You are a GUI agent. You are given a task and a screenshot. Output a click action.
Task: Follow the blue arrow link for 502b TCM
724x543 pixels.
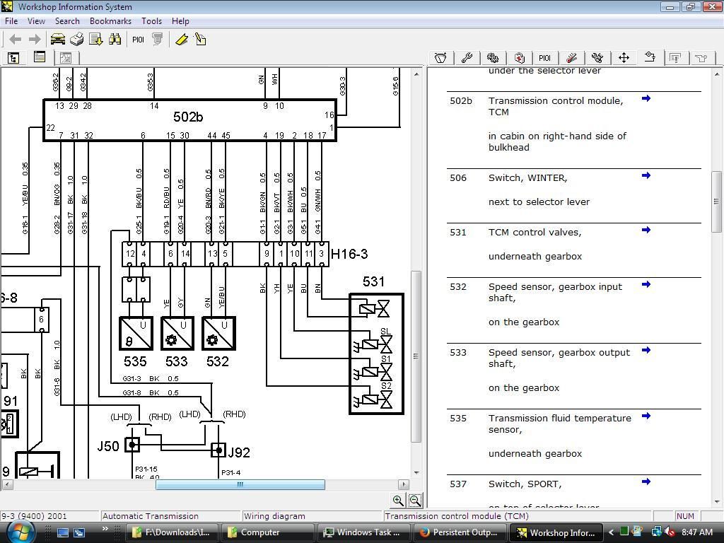point(645,99)
